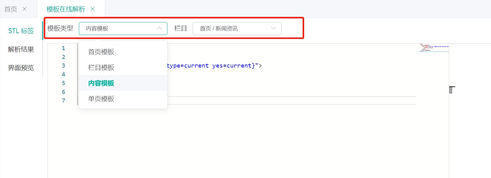Click the dark marker on editor scrollbar
Screen dimensions: 491x178
pos(451,90)
